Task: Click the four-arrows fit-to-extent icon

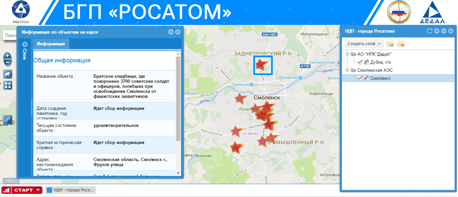Action: click(x=8, y=85)
